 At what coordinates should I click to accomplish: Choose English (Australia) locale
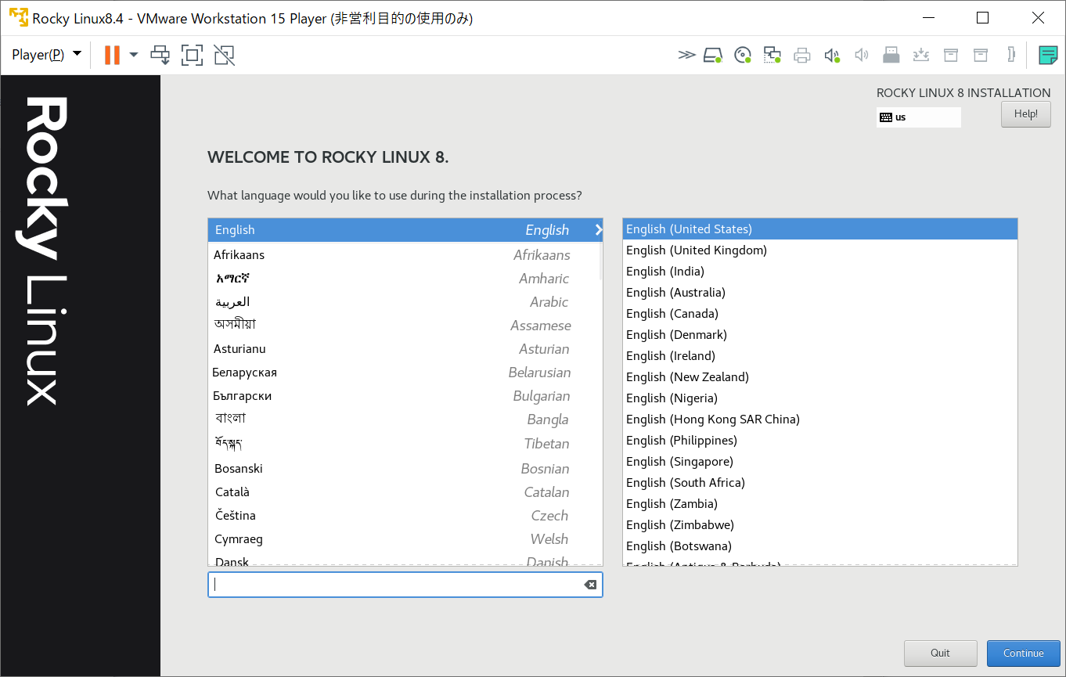click(820, 293)
